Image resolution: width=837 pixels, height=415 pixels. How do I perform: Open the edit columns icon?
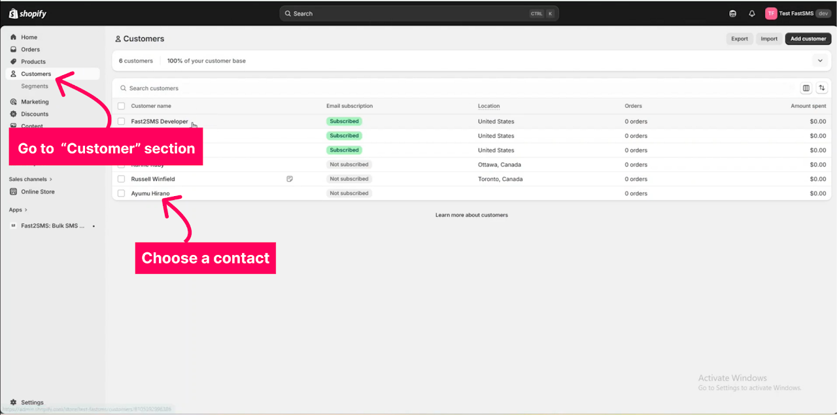[806, 88]
